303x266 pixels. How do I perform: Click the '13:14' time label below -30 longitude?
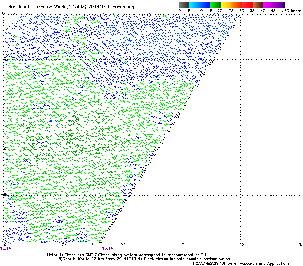pyautogui.click(x=6, y=248)
